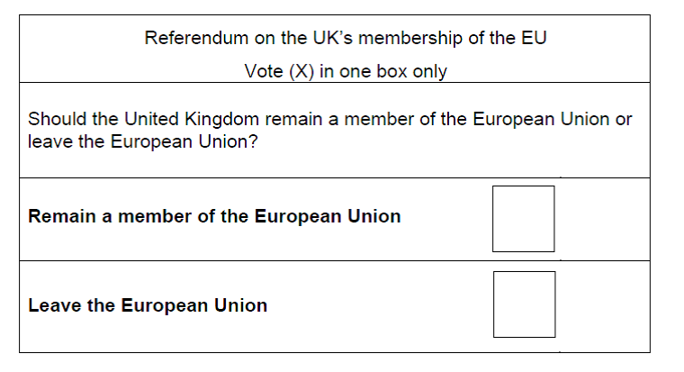Image resolution: width=684 pixels, height=372 pixels.
Task: Click the referendum heading on the ballot
Action: (x=345, y=39)
